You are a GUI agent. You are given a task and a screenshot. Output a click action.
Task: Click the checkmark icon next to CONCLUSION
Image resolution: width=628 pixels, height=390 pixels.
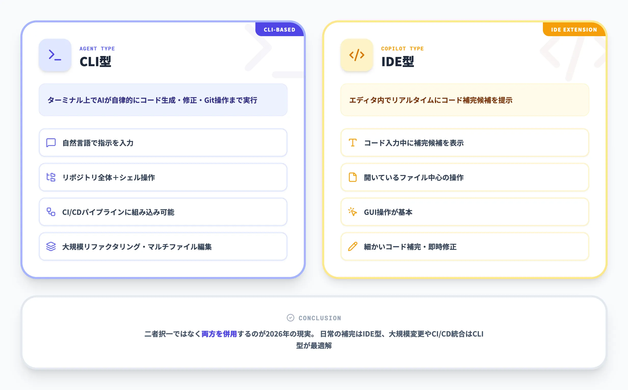[291, 318]
